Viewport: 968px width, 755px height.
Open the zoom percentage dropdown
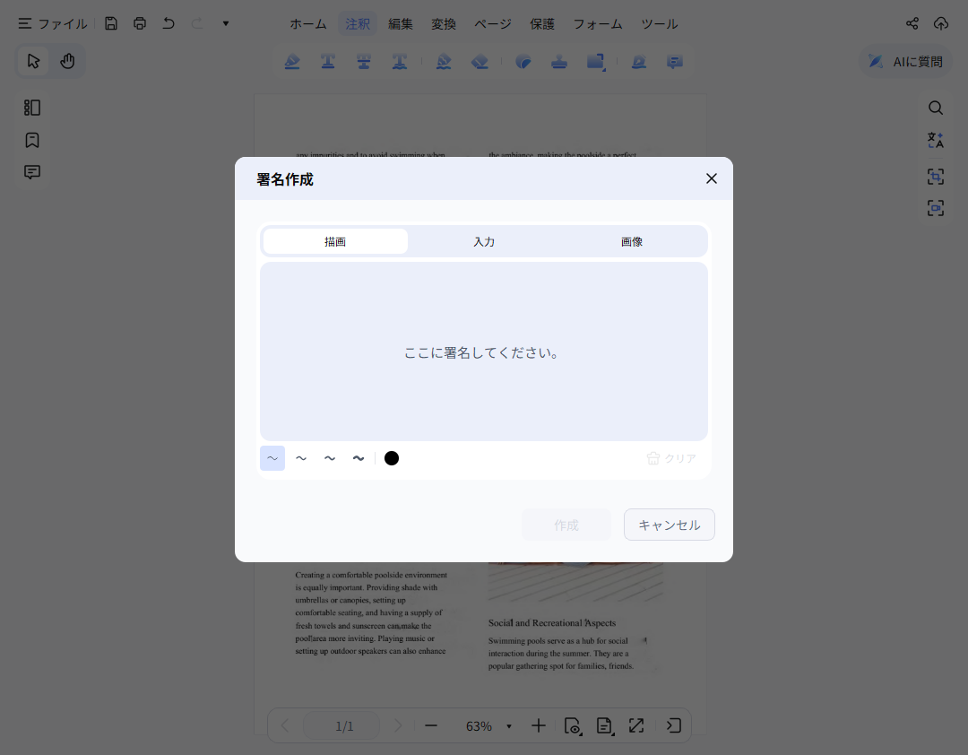508,726
